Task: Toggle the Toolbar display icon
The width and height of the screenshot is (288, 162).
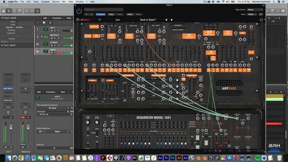Action: [20, 11]
